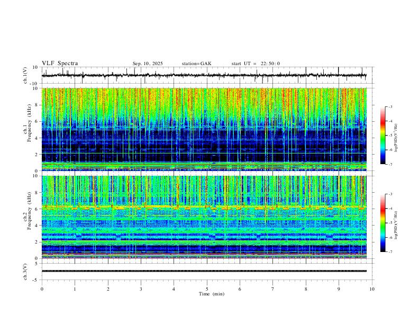The height and width of the screenshot is (324, 419).
Task: Click the ch.2 spectrogram colorbar
Action: click(x=382, y=223)
